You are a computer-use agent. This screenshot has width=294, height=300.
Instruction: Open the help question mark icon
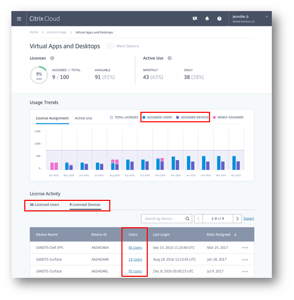click(x=219, y=18)
